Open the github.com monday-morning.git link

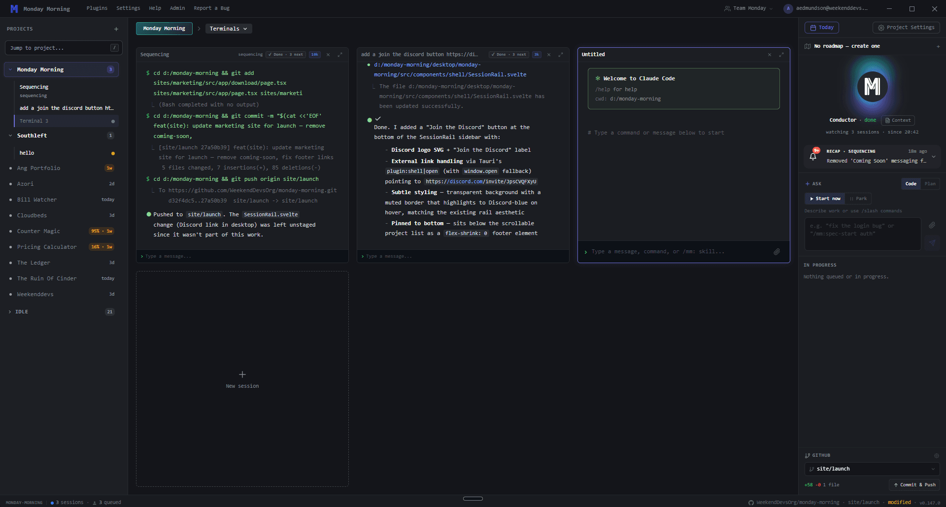coord(253,191)
